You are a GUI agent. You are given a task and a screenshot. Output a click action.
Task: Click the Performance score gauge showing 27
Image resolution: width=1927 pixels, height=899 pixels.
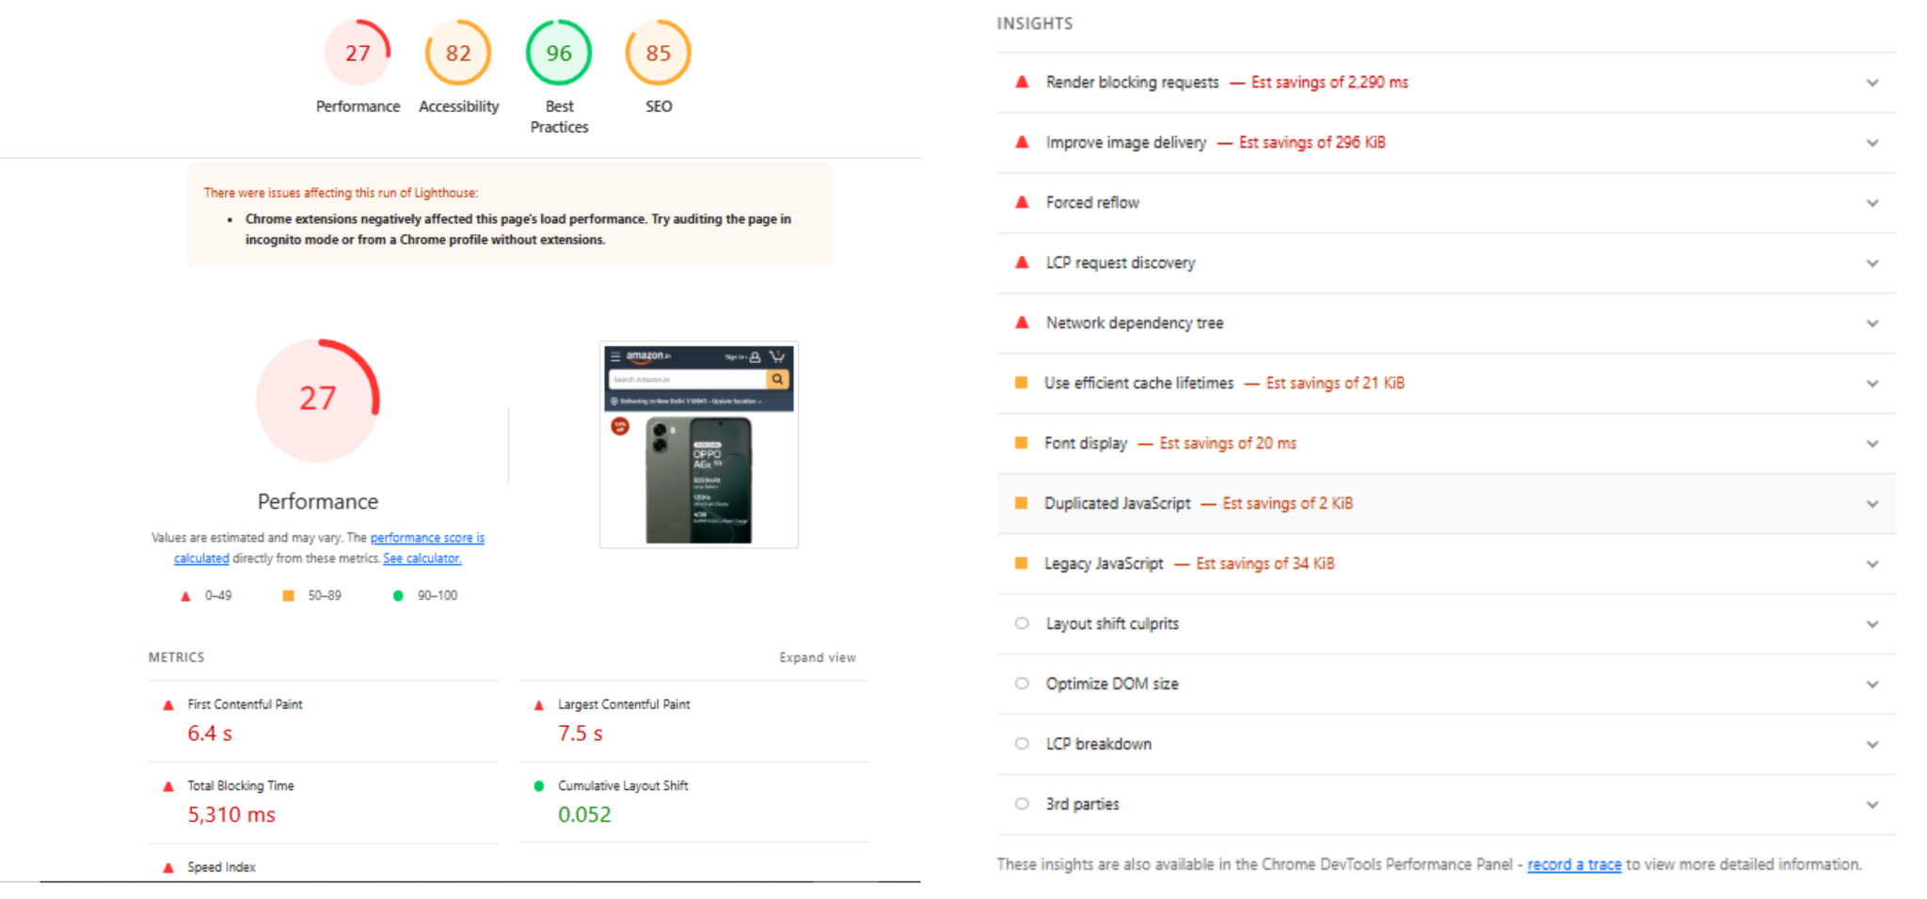click(x=358, y=54)
